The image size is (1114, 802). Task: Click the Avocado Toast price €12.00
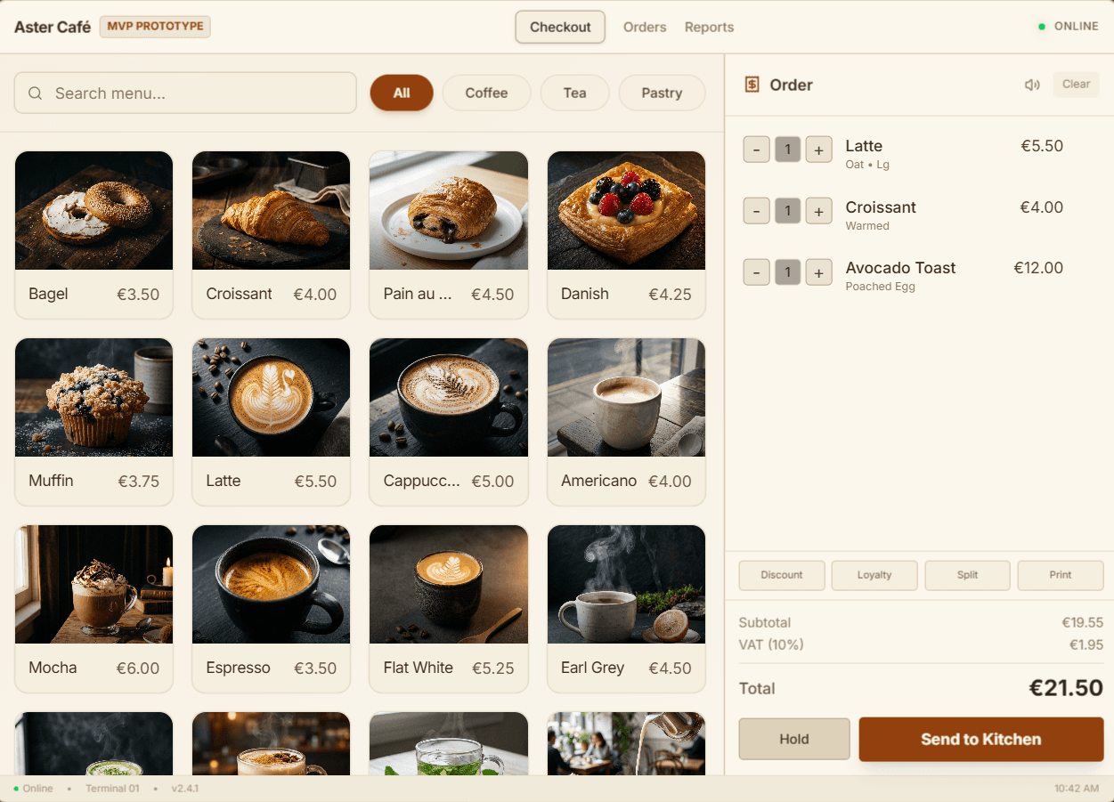[x=1038, y=268]
